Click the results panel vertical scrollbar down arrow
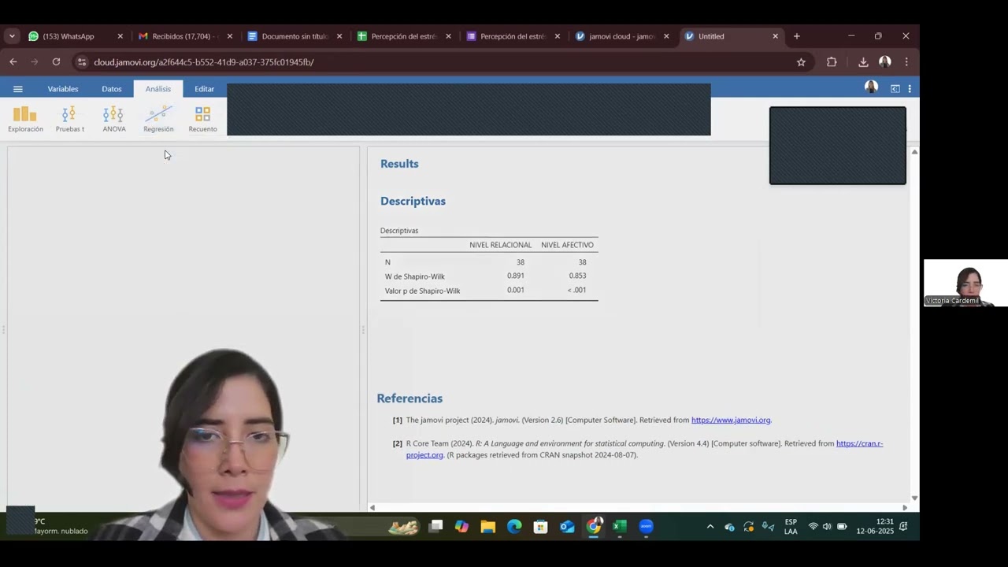Viewport: 1008px width, 567px height. 914,498
